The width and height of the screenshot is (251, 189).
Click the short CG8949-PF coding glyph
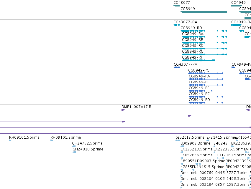tap(201, 91)
